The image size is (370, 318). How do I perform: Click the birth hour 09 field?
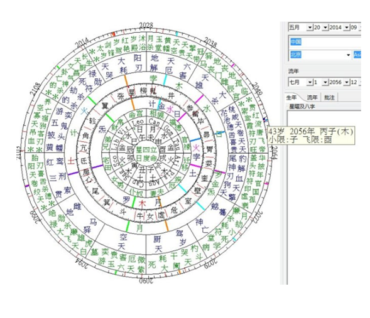pyautogui.click(x=354, y=28)
